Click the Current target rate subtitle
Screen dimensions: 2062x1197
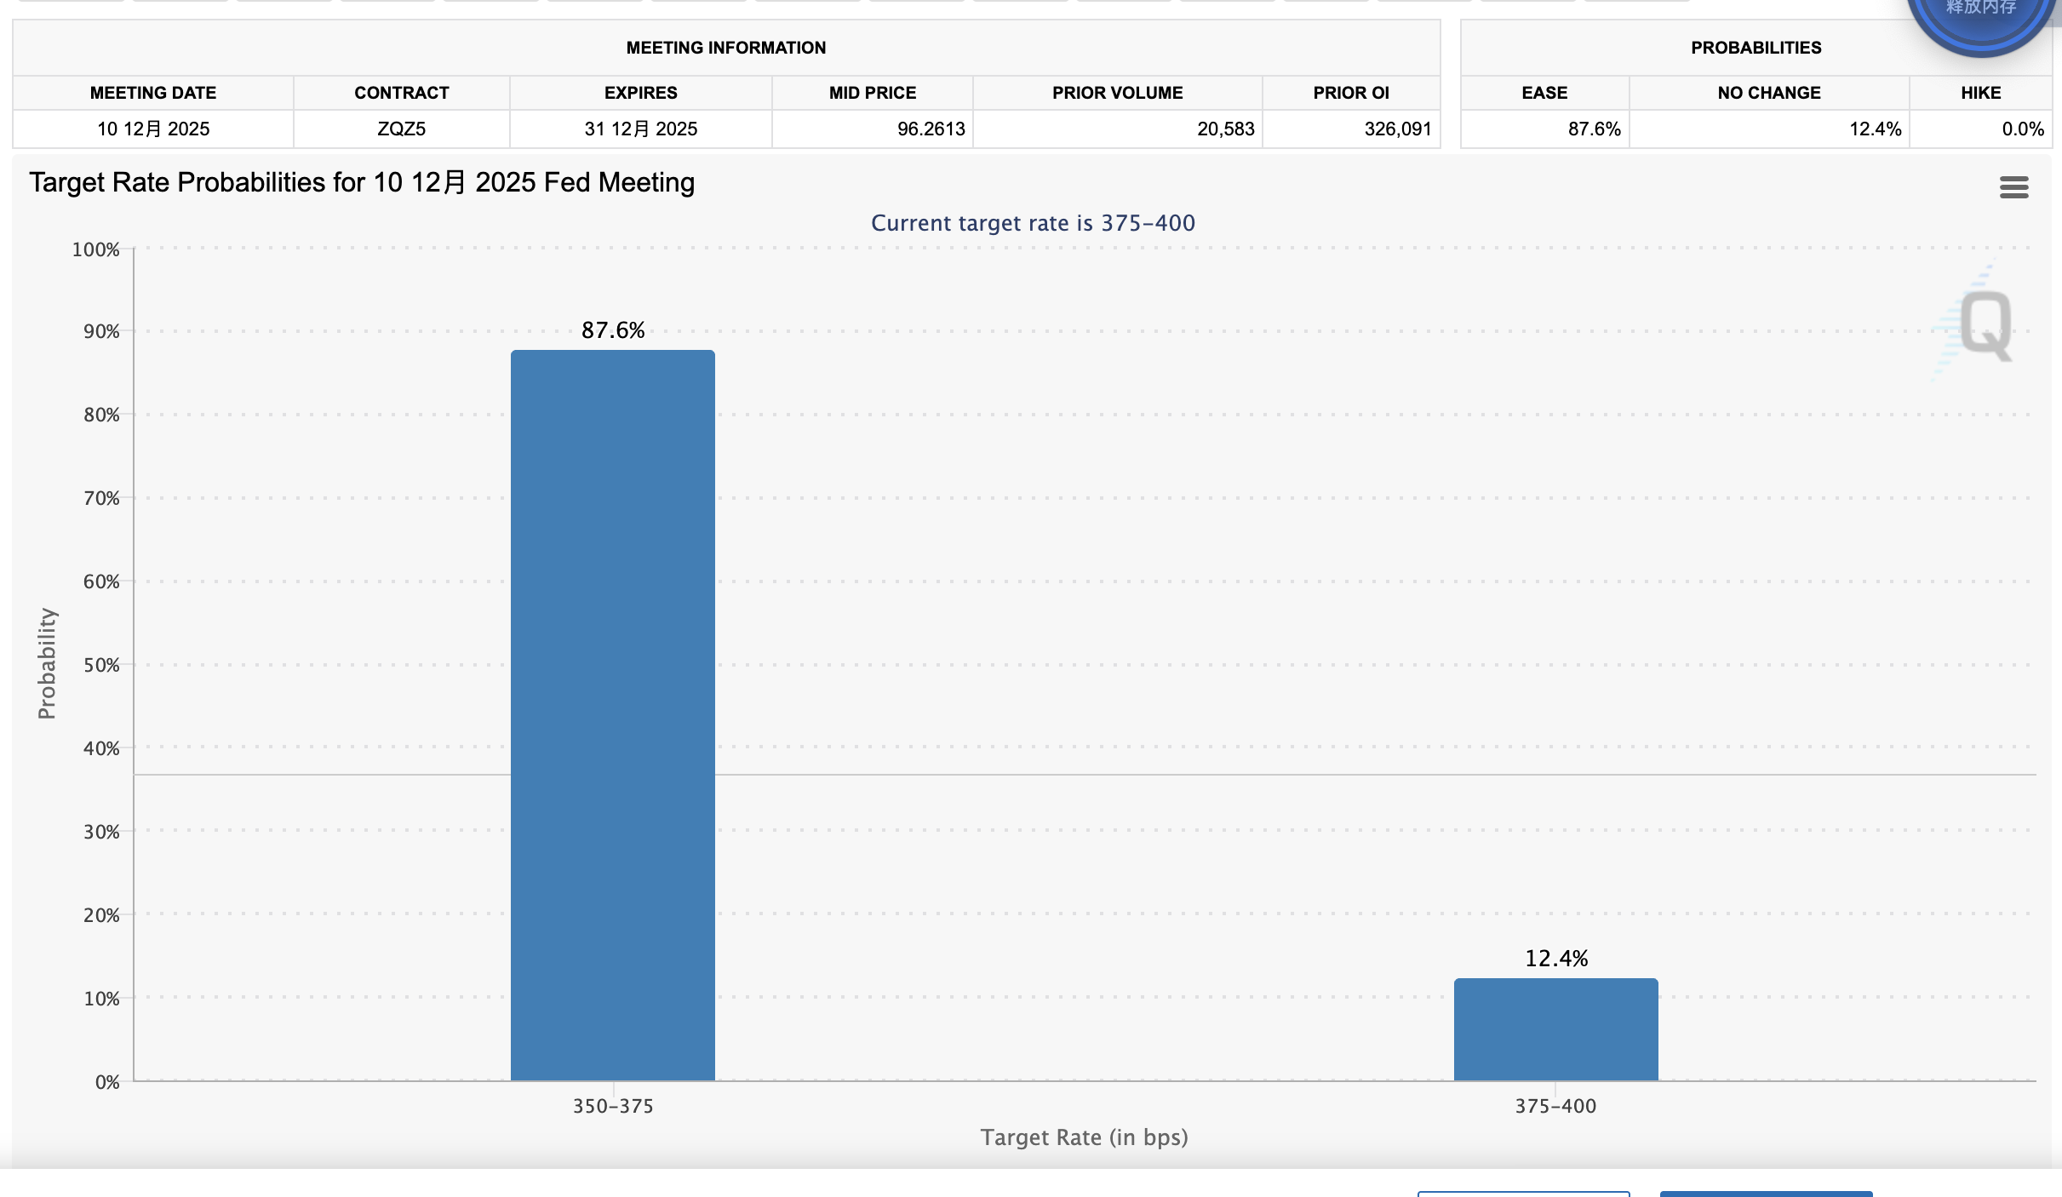1033,223
